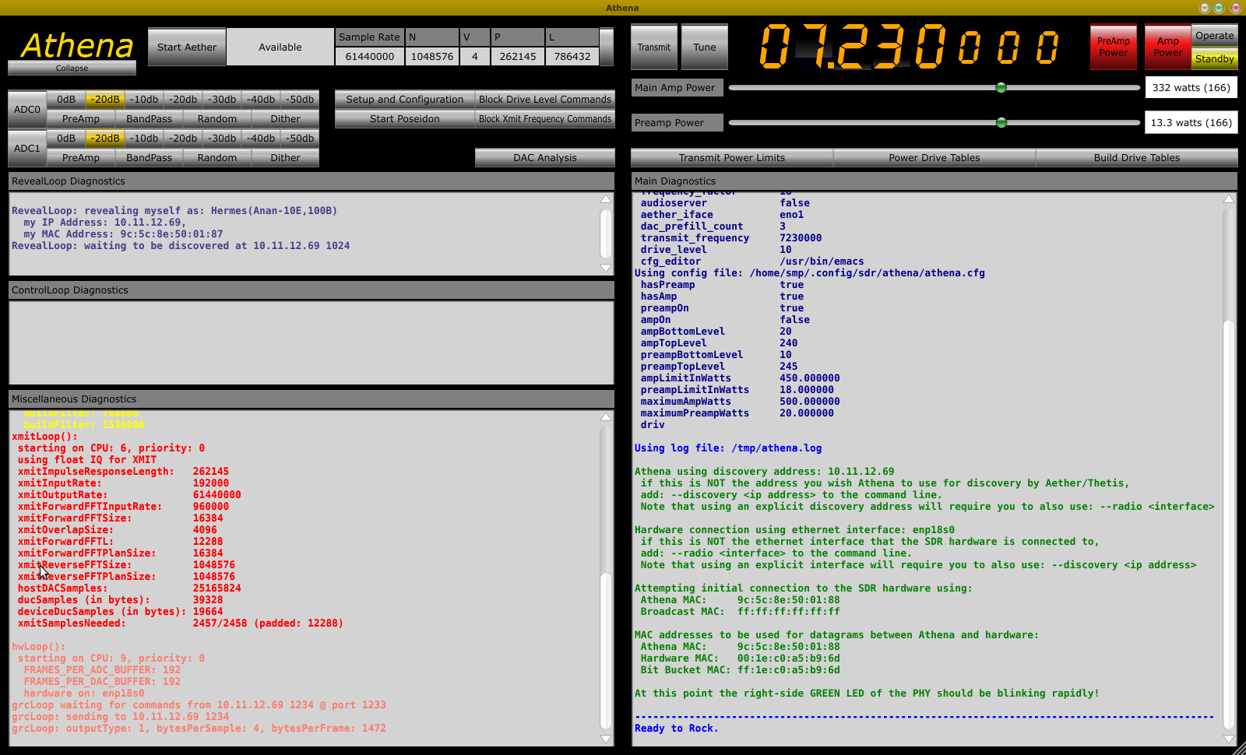This screenshot has width=1246, height=755.
Task: Click the V value field
Action: 475,57
